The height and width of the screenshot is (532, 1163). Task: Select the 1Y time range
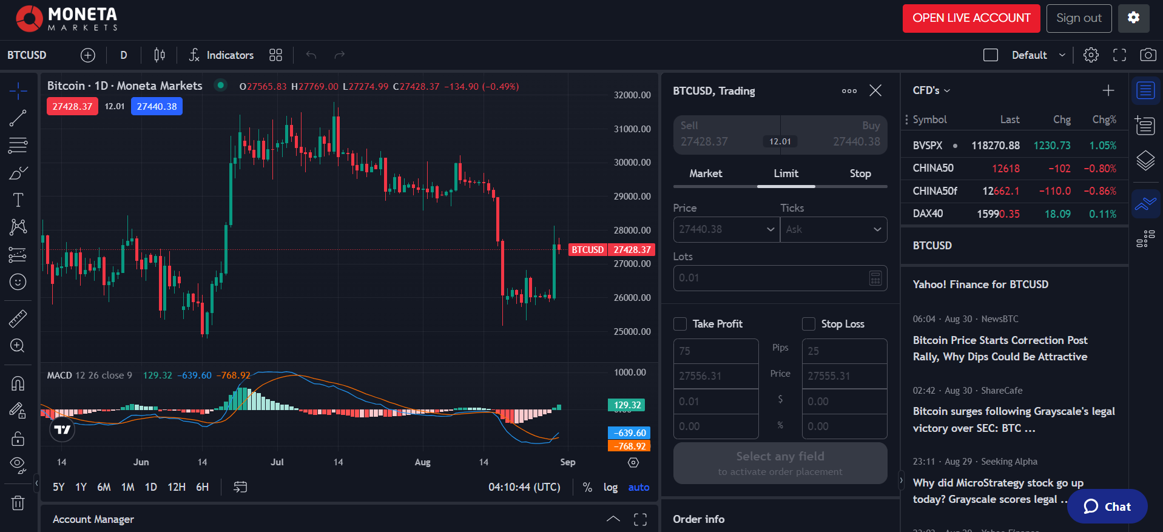tap(81, 487)
